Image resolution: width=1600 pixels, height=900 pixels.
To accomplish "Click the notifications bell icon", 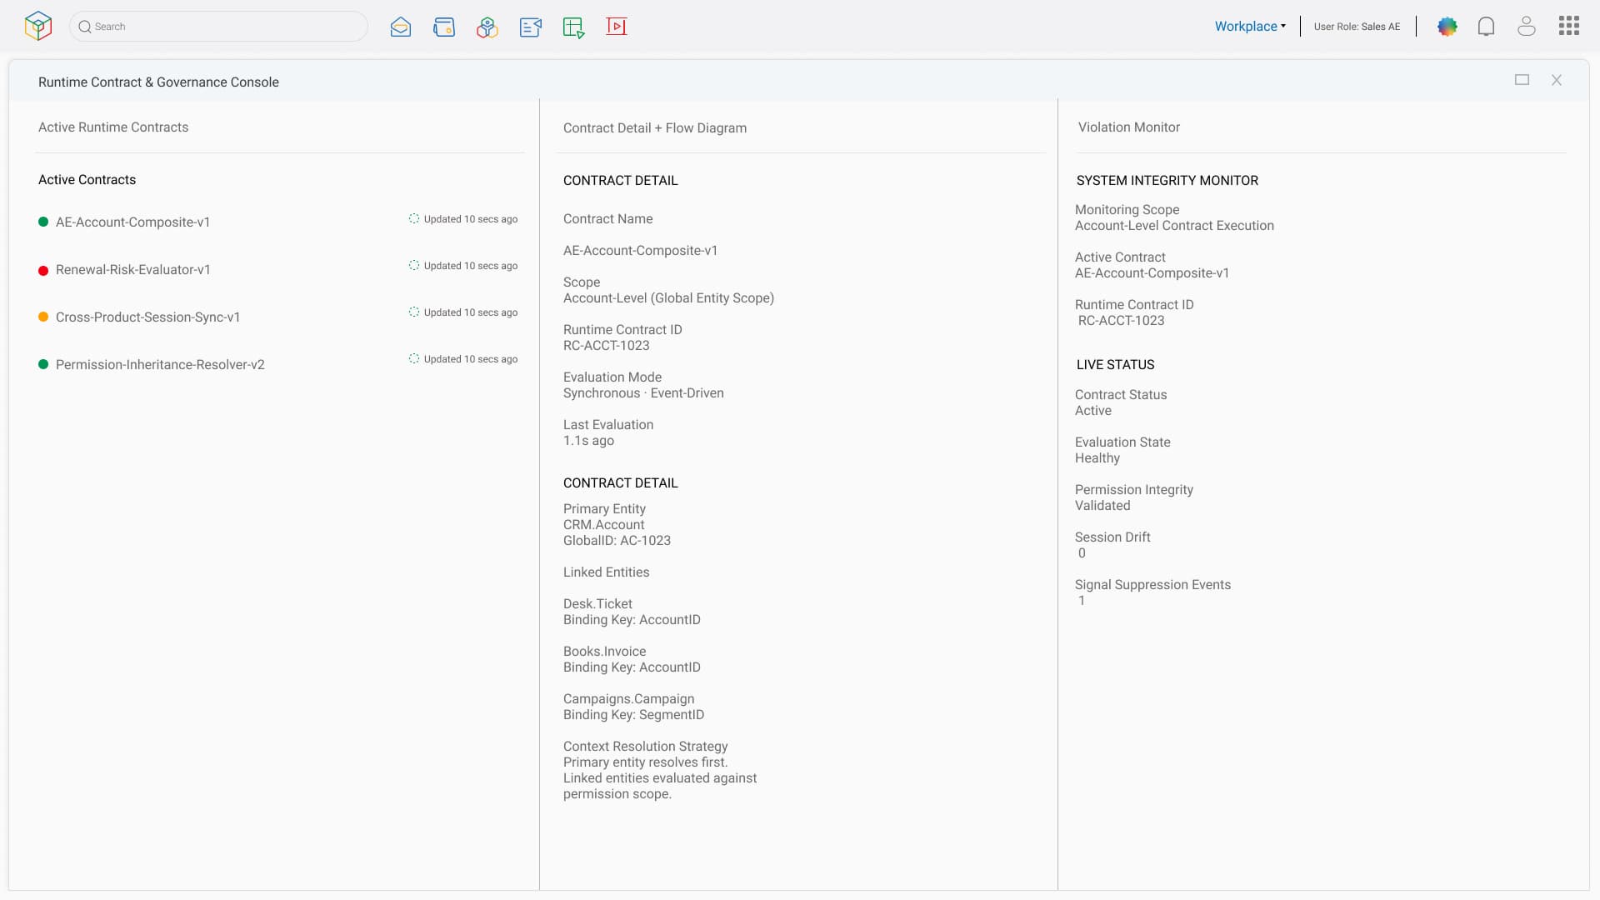I will [x=1487, y=26].
